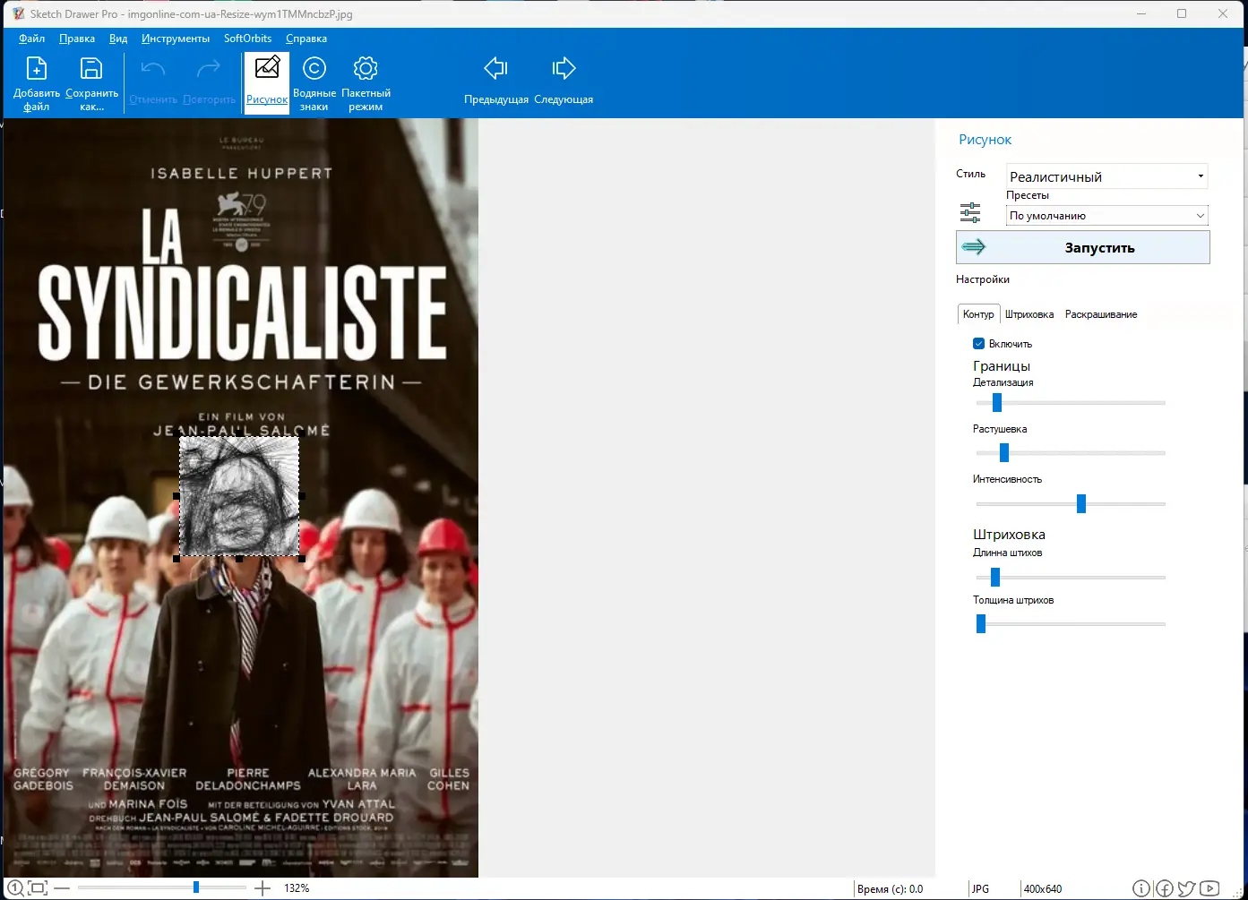Viewport: 1248px width, 900px height.
Task: Click the Save as toolbar icon
Action: [x=91, y=83]
